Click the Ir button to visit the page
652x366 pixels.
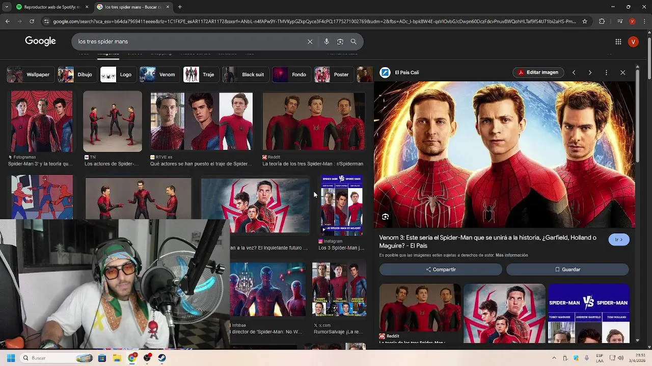pos(619,239)
